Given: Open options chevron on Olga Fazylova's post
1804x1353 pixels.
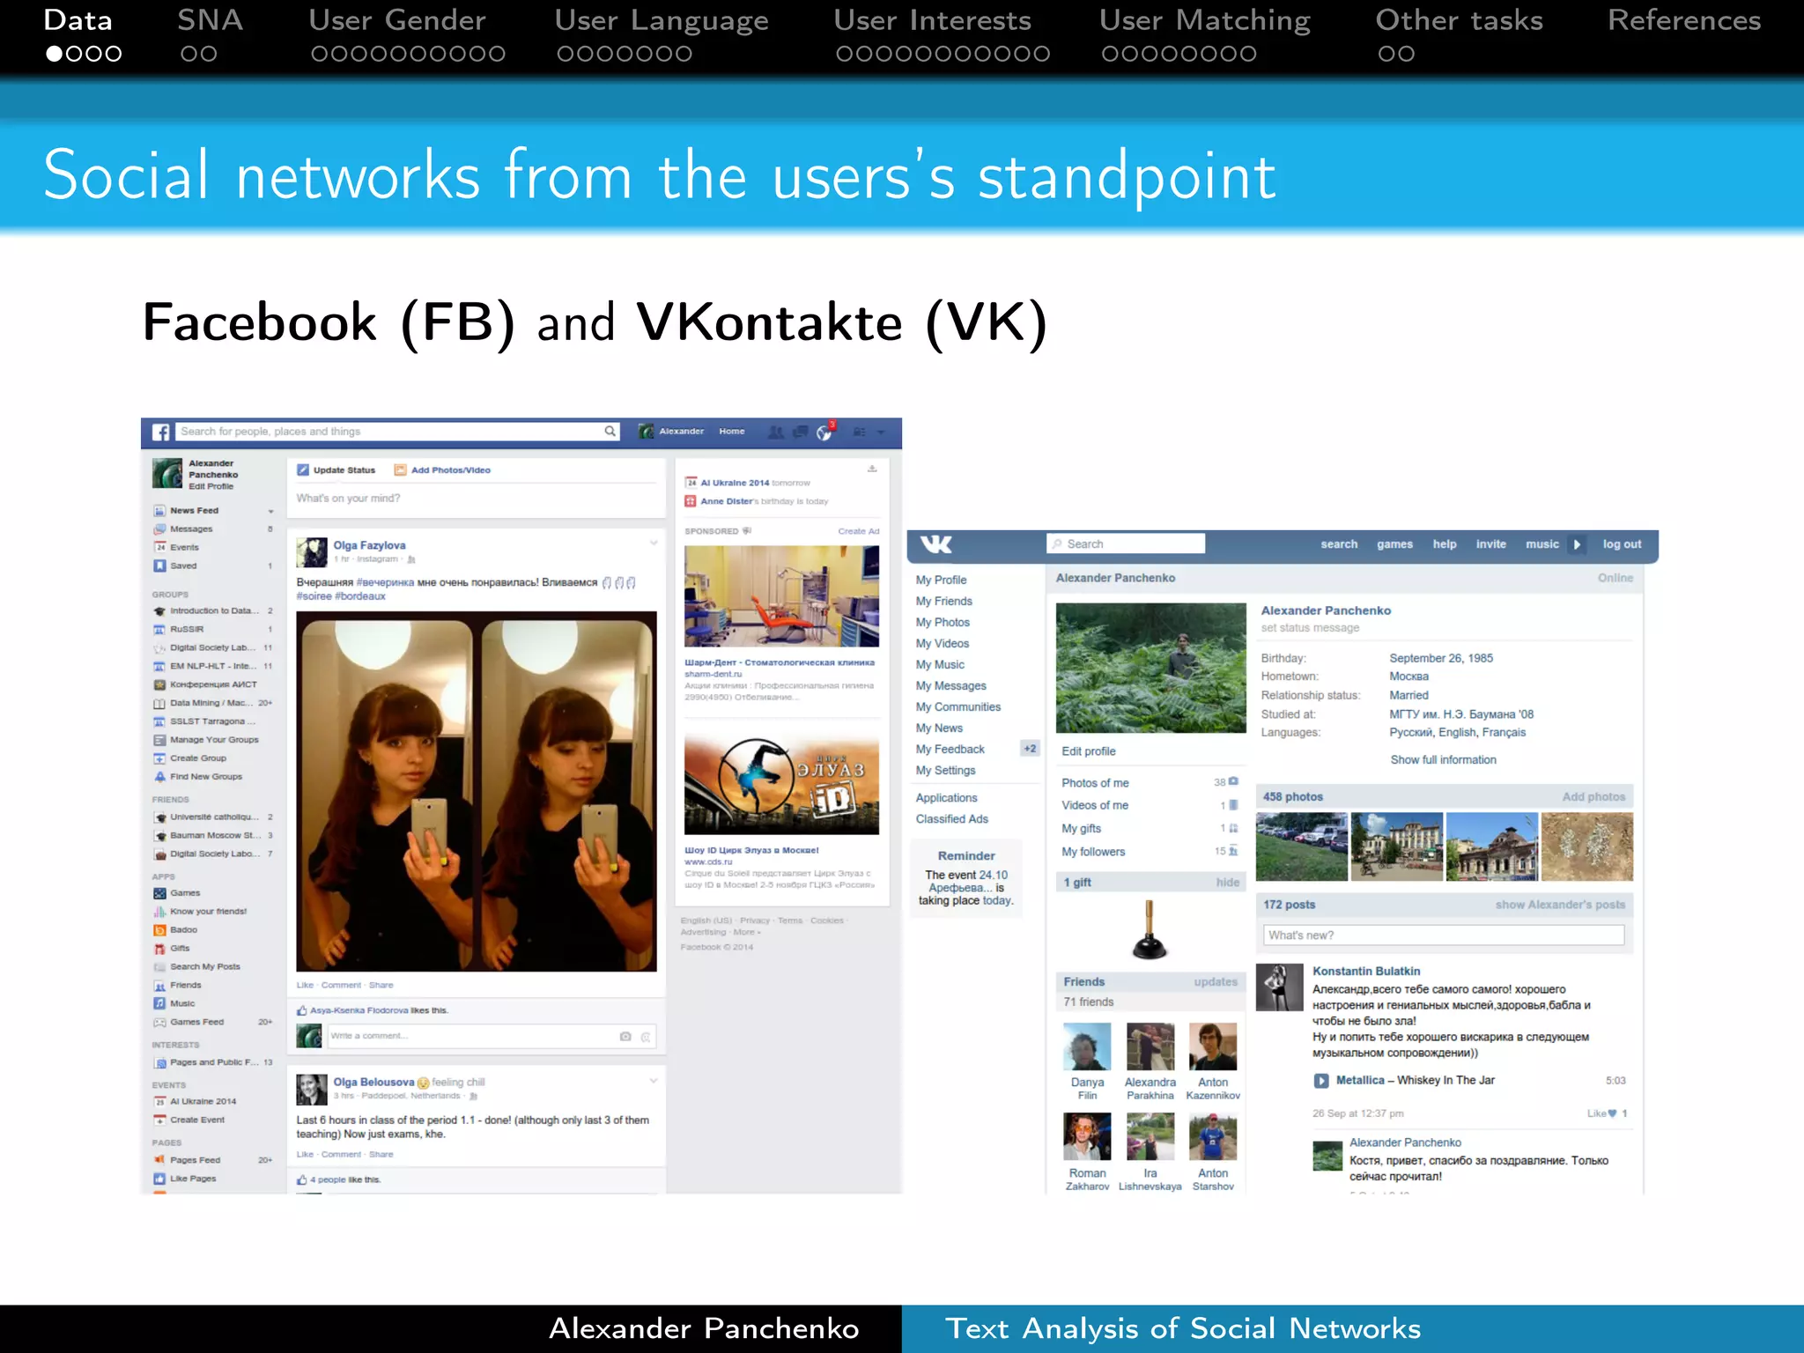Looking at the screenshot, I should point(654,543).
